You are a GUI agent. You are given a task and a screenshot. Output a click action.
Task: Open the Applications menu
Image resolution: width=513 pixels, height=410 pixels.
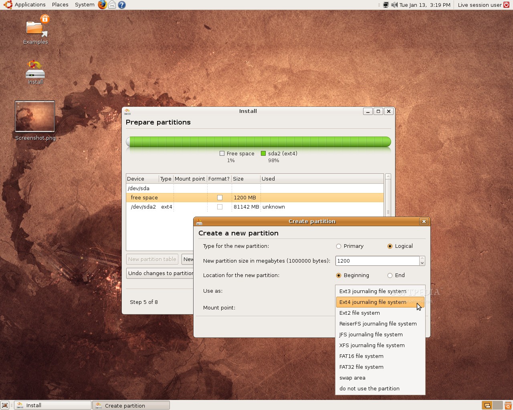(30, 5)
